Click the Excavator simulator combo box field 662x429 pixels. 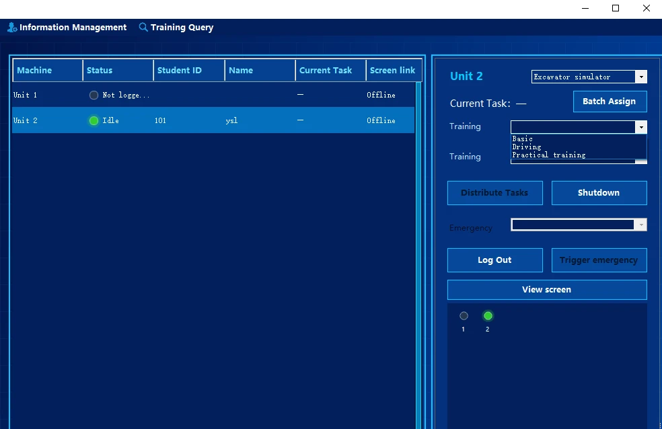point(589,77)
